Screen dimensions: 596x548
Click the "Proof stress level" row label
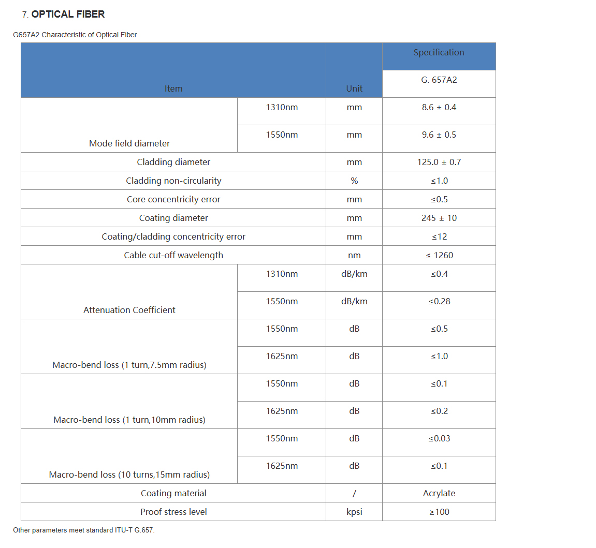[x=173, y=512]
